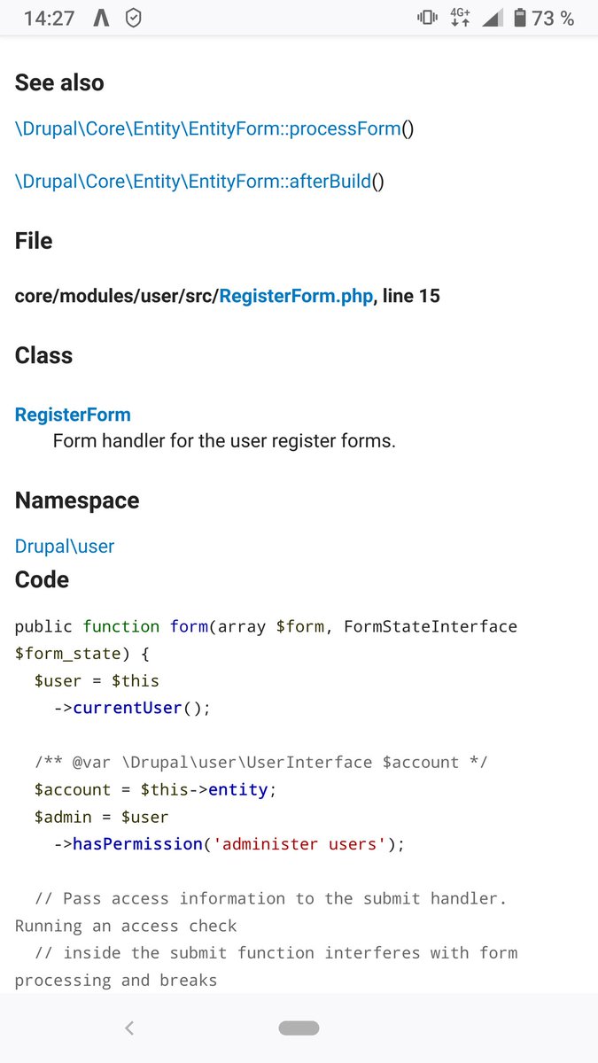Tap the Android back navigation arrow
Screen dimensions: 598x1063
point(129,1028)
